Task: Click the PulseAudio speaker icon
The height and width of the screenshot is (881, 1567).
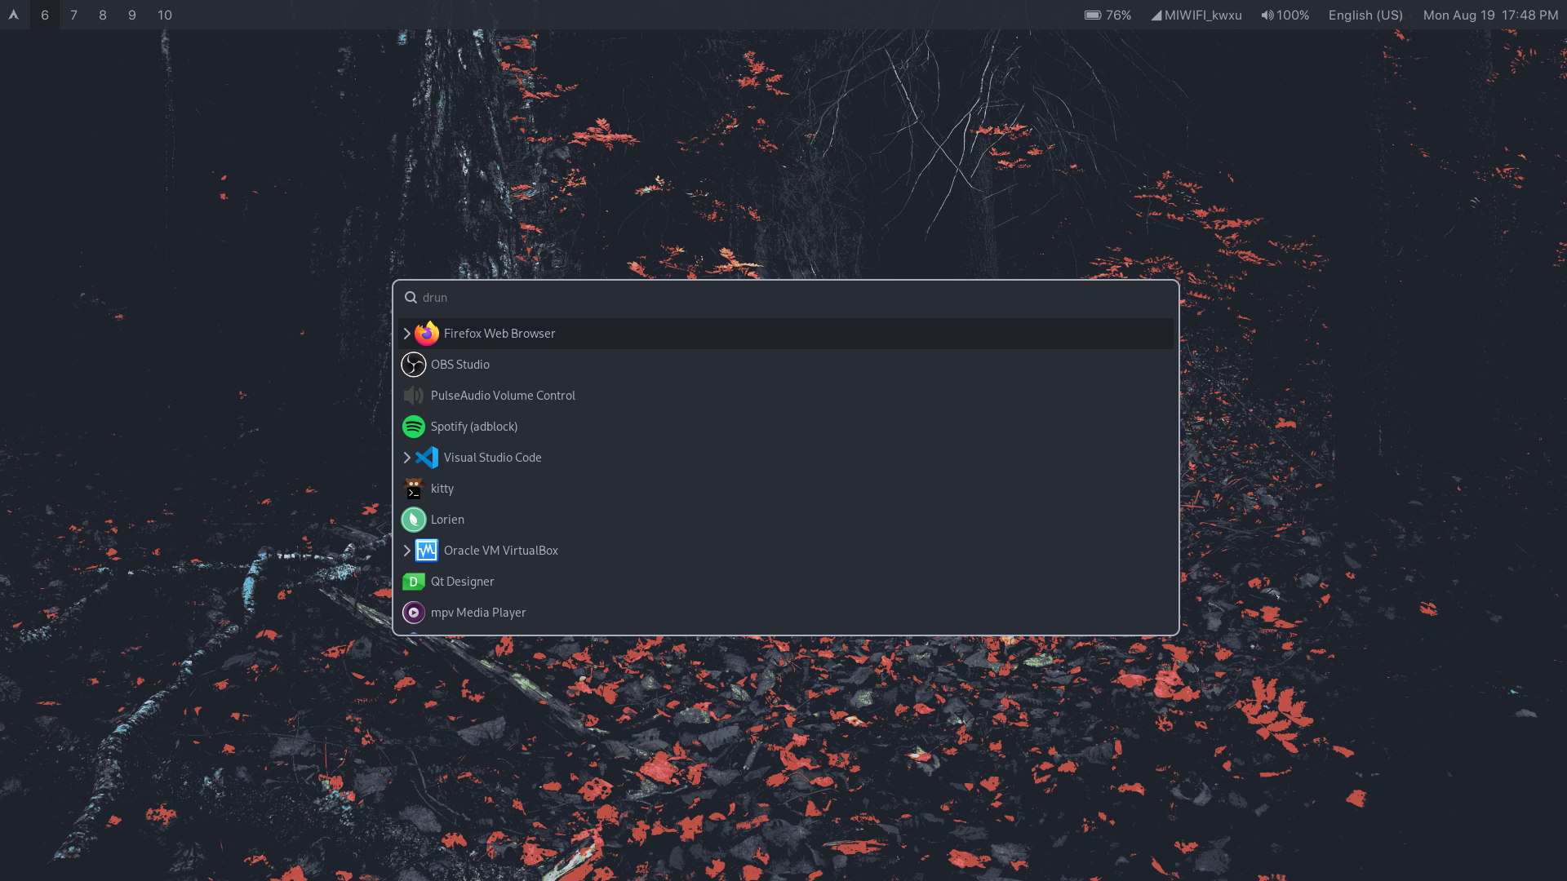Action: click(x=414, y=396)
